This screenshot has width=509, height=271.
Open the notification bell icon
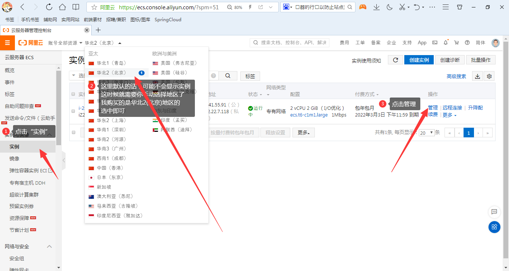click(x=446, y=43)
